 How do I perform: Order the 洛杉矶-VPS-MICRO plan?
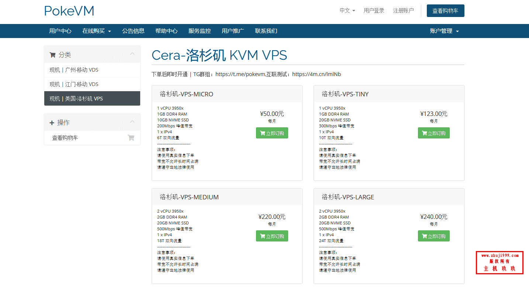point(272,133)
